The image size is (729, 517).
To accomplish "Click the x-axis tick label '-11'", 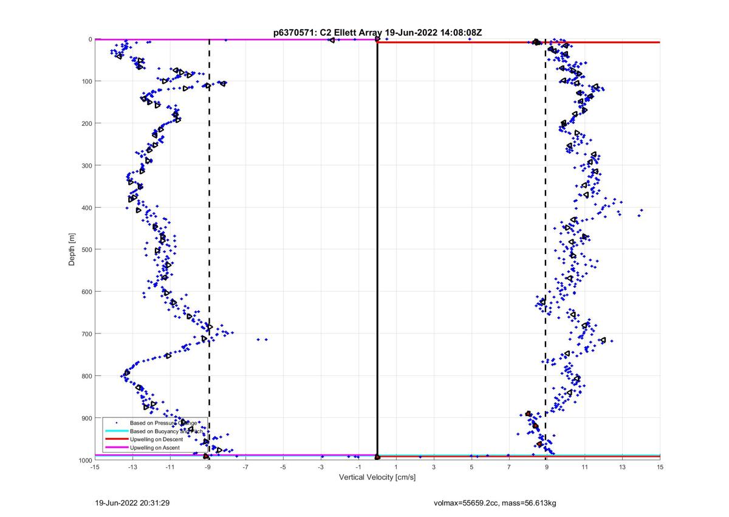I will [170, 467].
